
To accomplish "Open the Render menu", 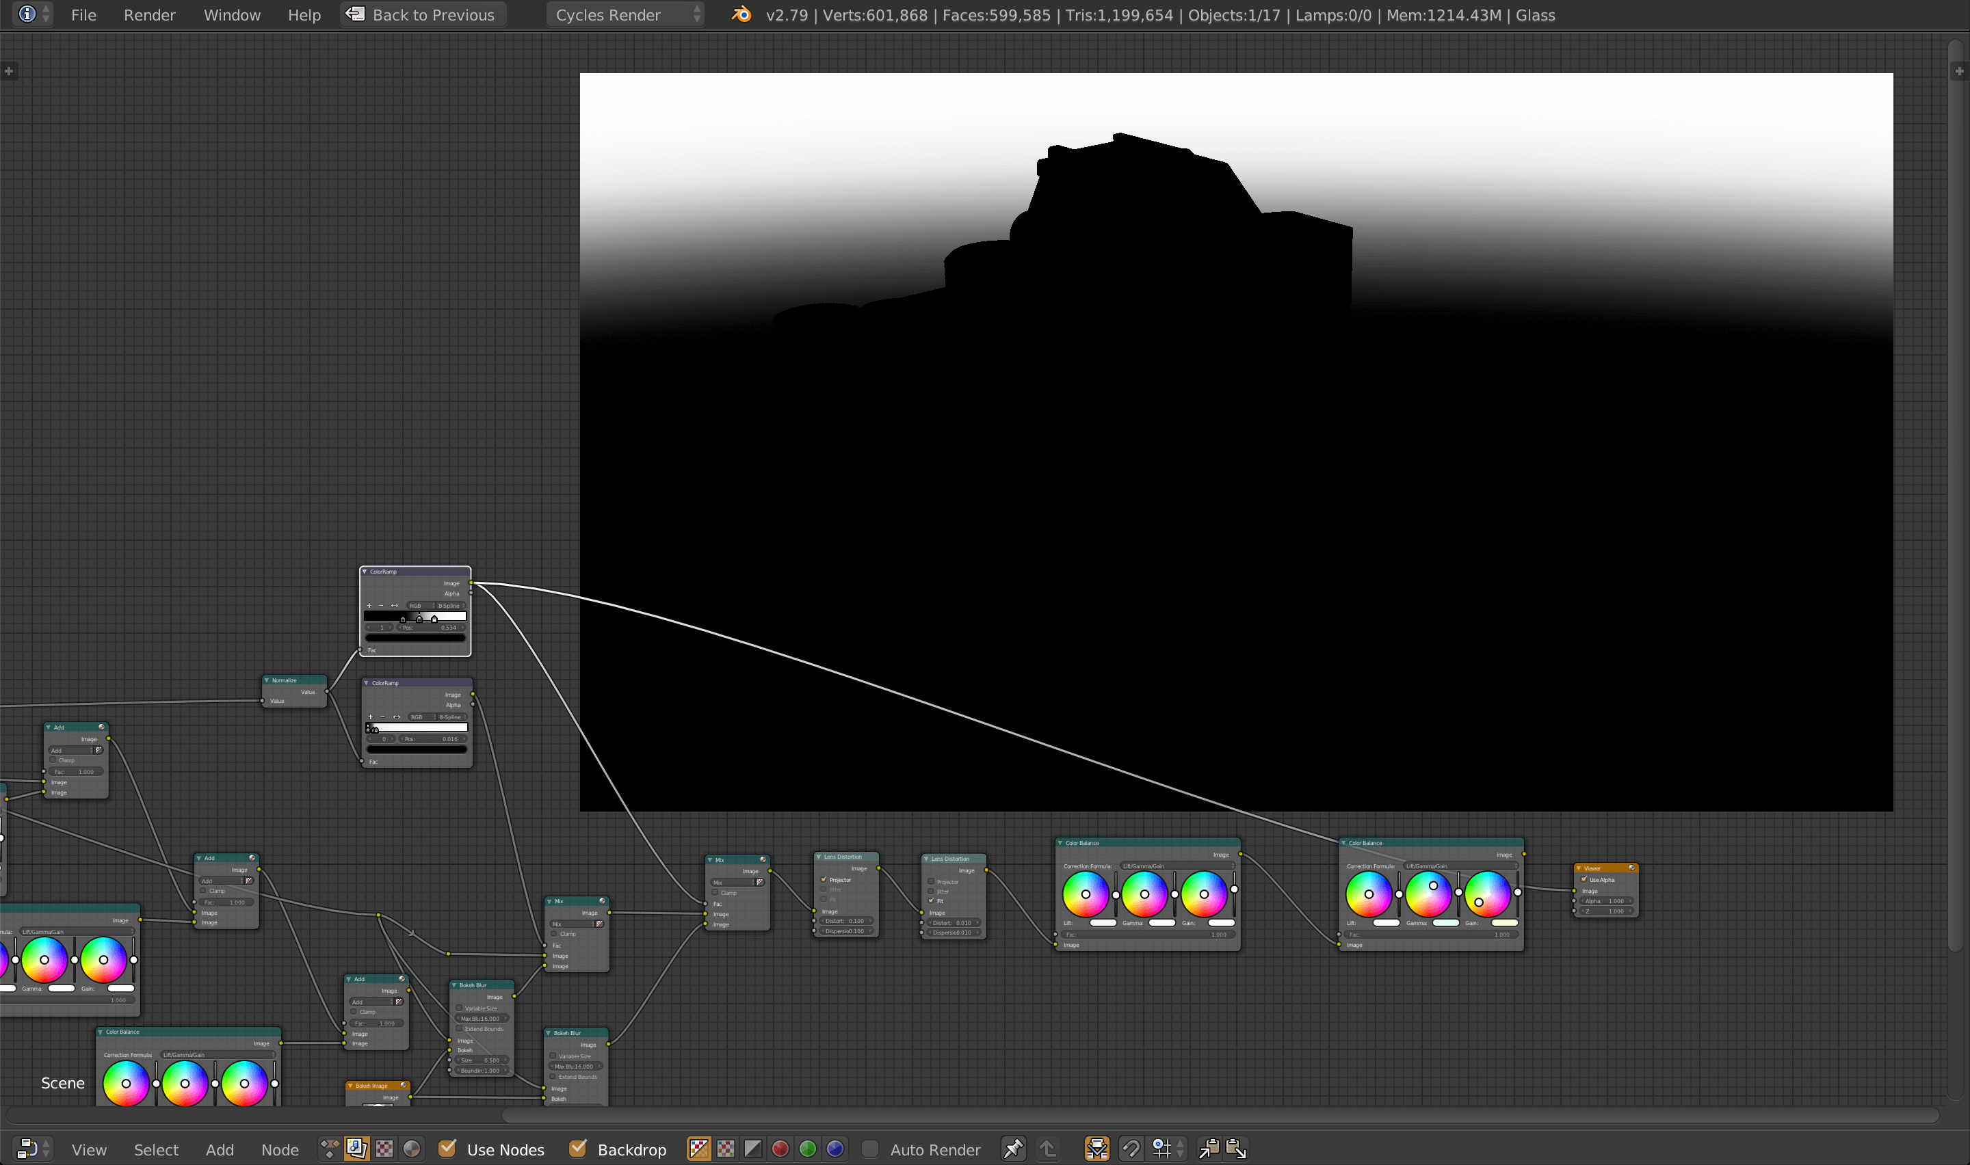I will 149,15.
